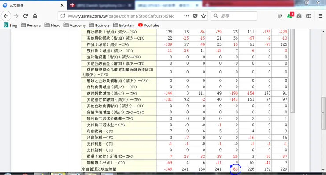Select the 應收帳款（增加）減少－CFO row label
This screenshot has width=326, height=175.
coord(111,32)
